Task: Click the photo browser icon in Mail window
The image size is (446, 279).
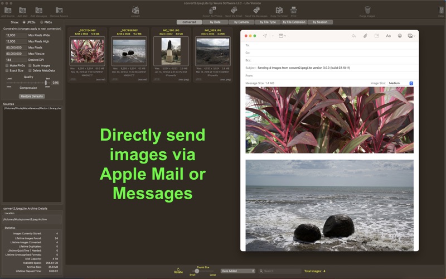Action: 410,36
